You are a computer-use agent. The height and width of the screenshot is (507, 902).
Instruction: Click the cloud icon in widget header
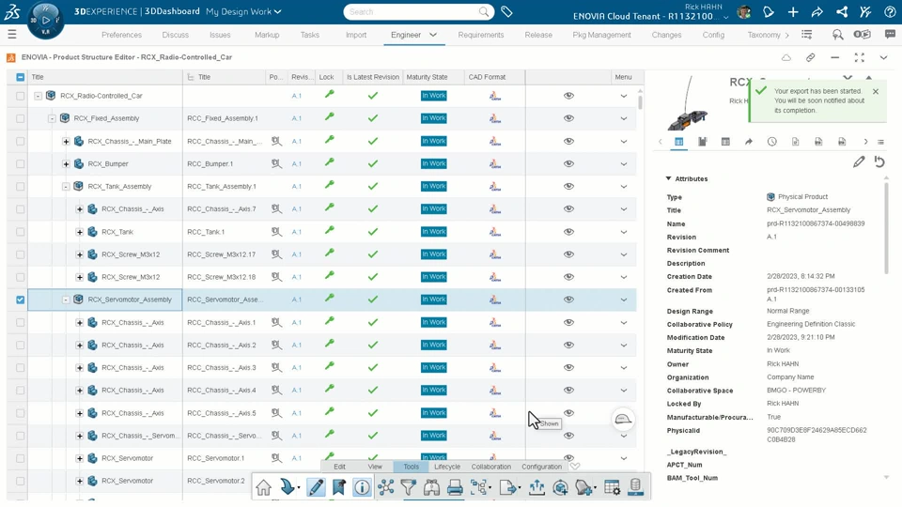click(x=785, y=57)
